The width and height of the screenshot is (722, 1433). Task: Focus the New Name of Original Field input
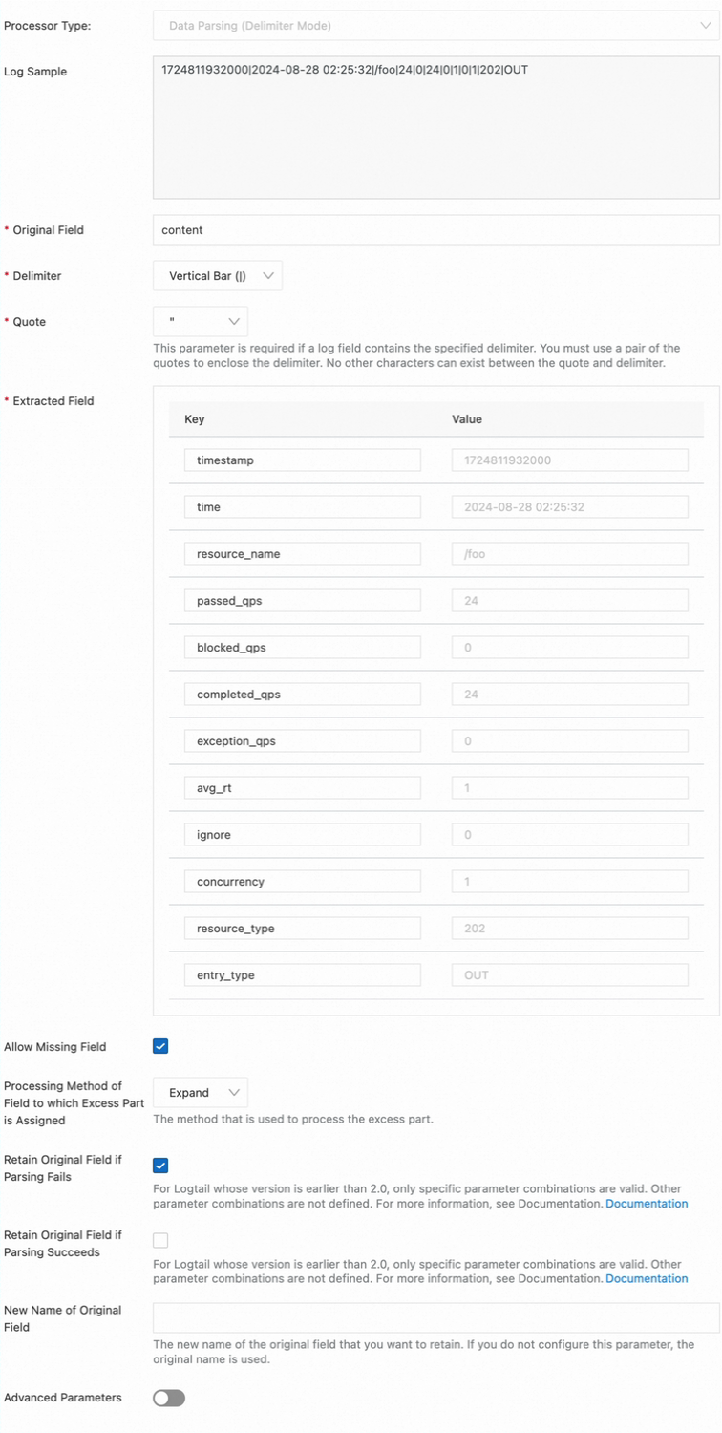click(x=435, y=1317)
